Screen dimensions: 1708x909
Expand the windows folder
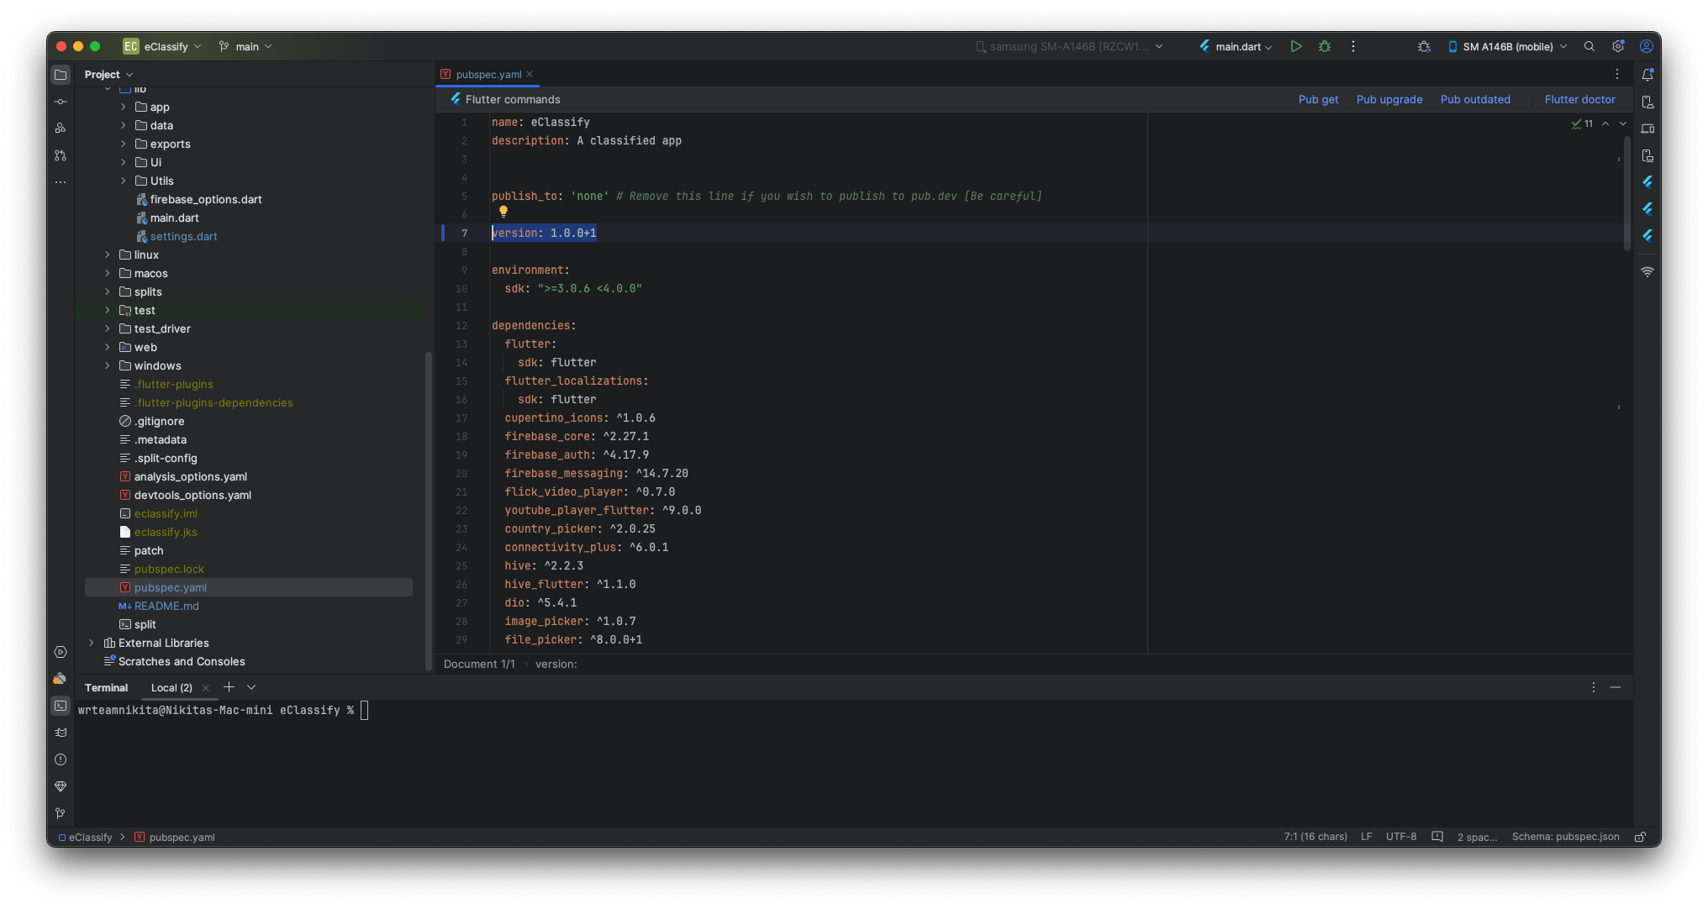(x=108, y=365)
